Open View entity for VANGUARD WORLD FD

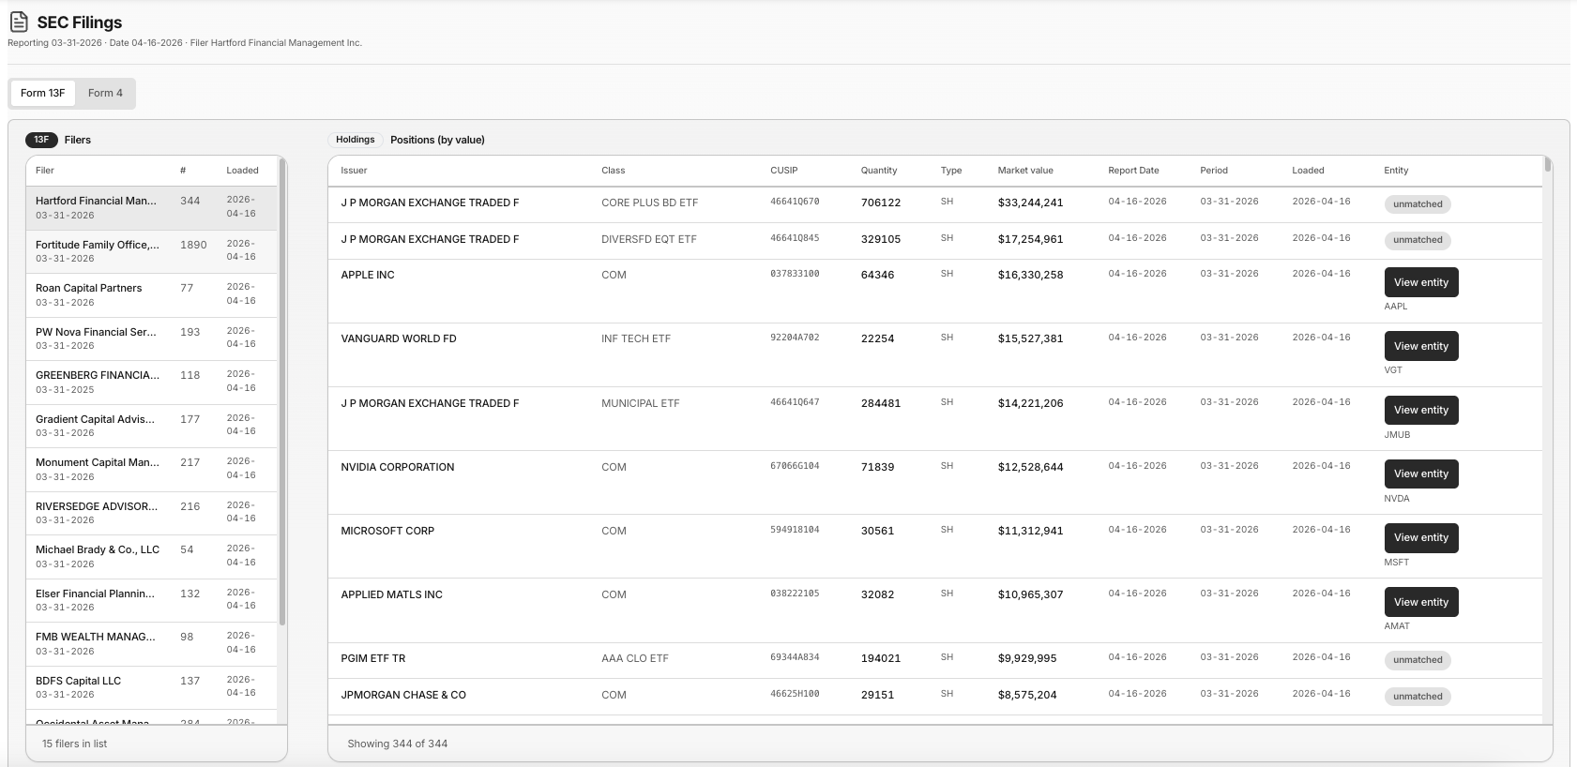pos(1421,346)
